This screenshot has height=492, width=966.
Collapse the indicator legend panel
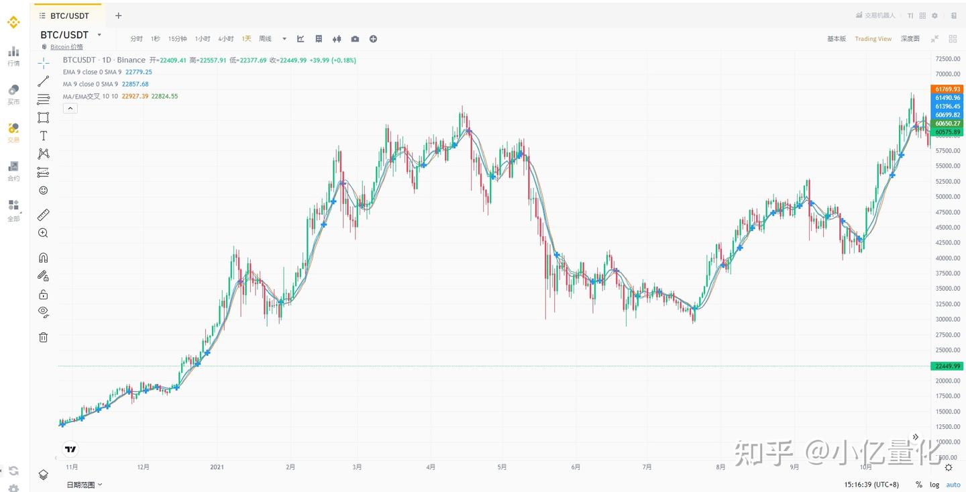[x=70, y=107]
